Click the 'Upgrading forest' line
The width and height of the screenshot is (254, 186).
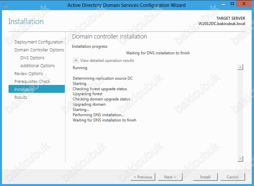point(88,94)
